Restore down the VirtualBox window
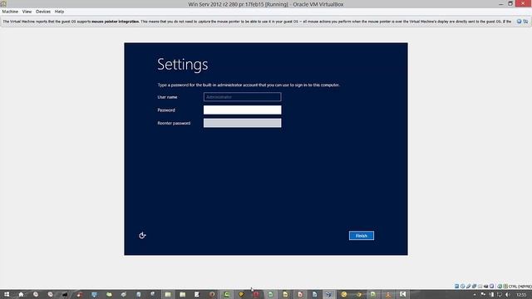This screenshot has width=532, height=299. point(510,3)
